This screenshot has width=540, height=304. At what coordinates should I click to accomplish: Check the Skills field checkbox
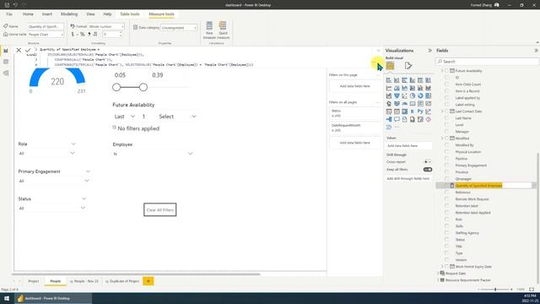pyautogui.click(x=446, y=226)
